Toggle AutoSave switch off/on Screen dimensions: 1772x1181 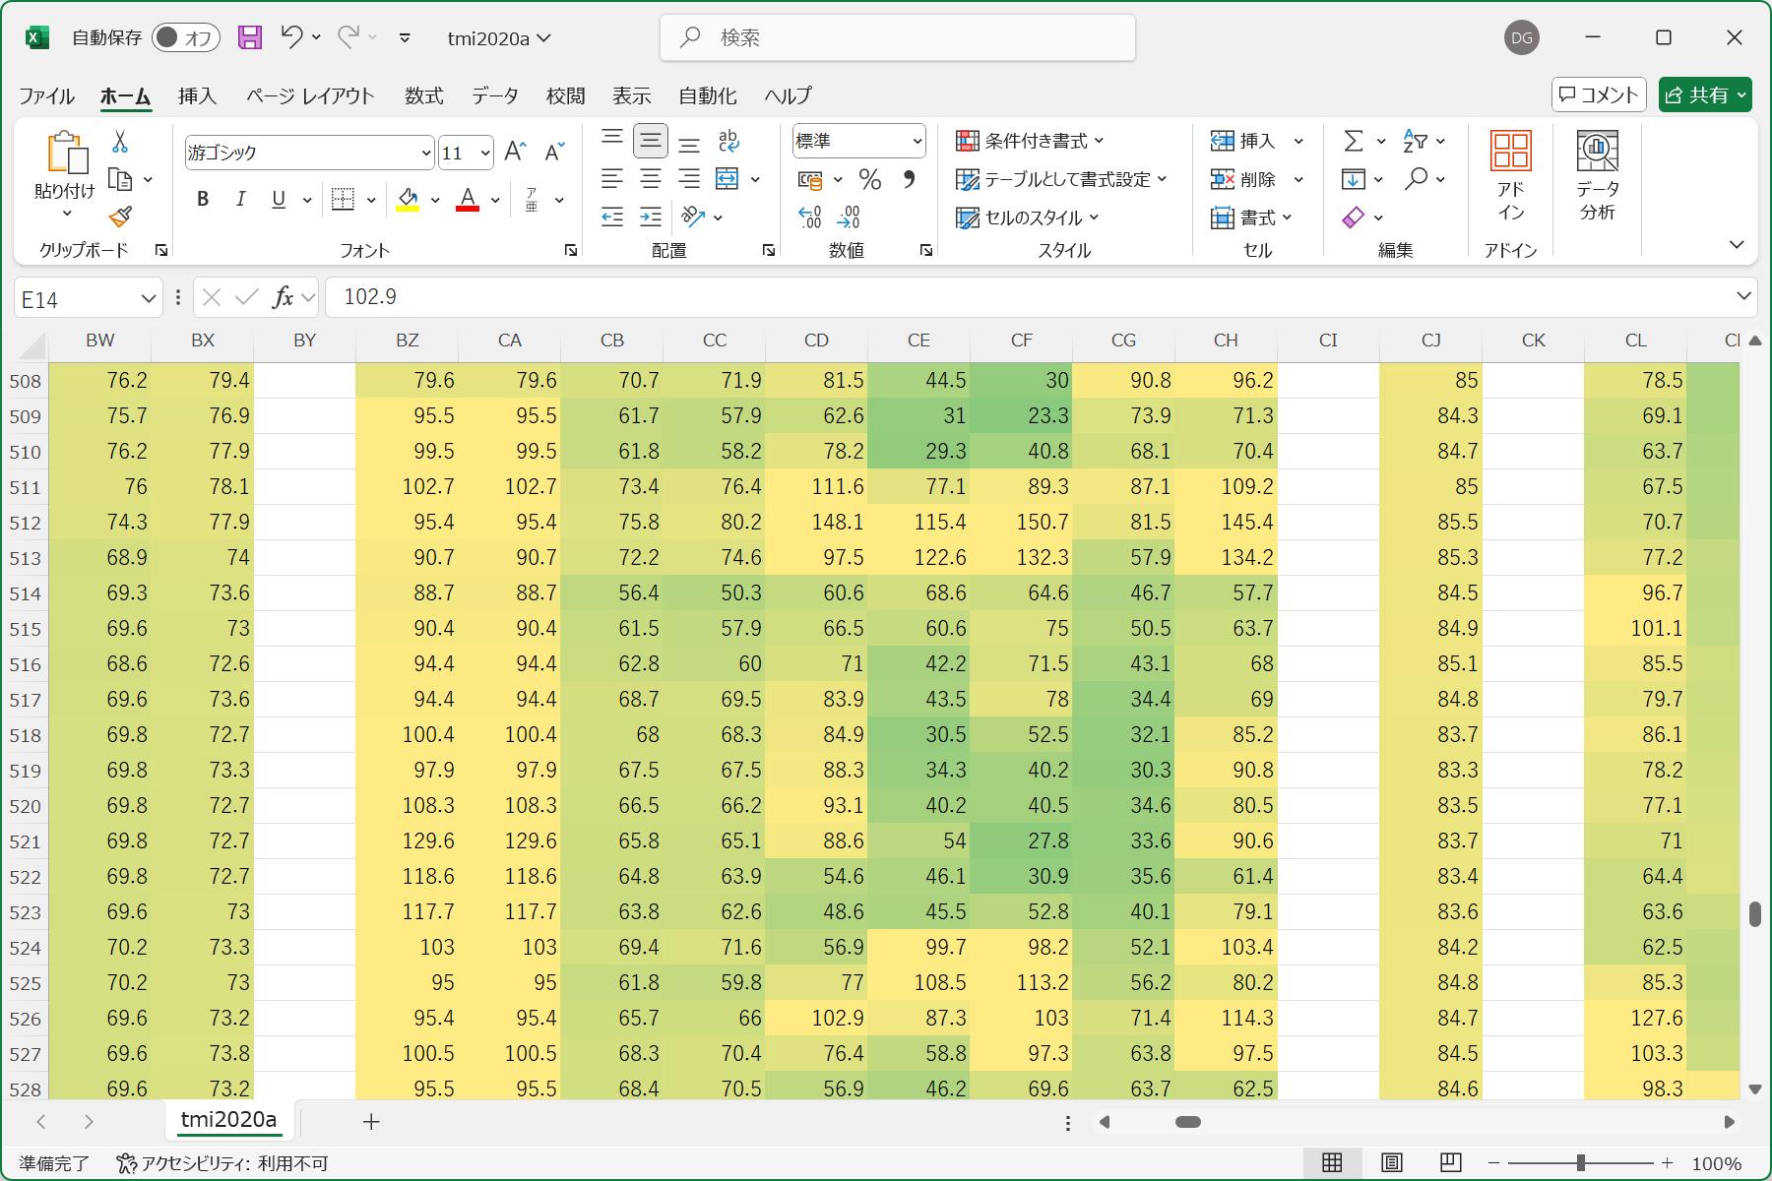(185, 37)
